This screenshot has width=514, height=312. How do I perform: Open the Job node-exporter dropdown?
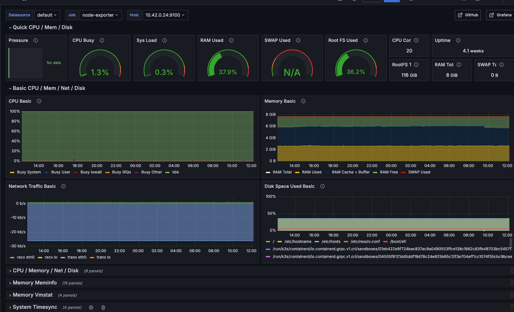[100, 15]
